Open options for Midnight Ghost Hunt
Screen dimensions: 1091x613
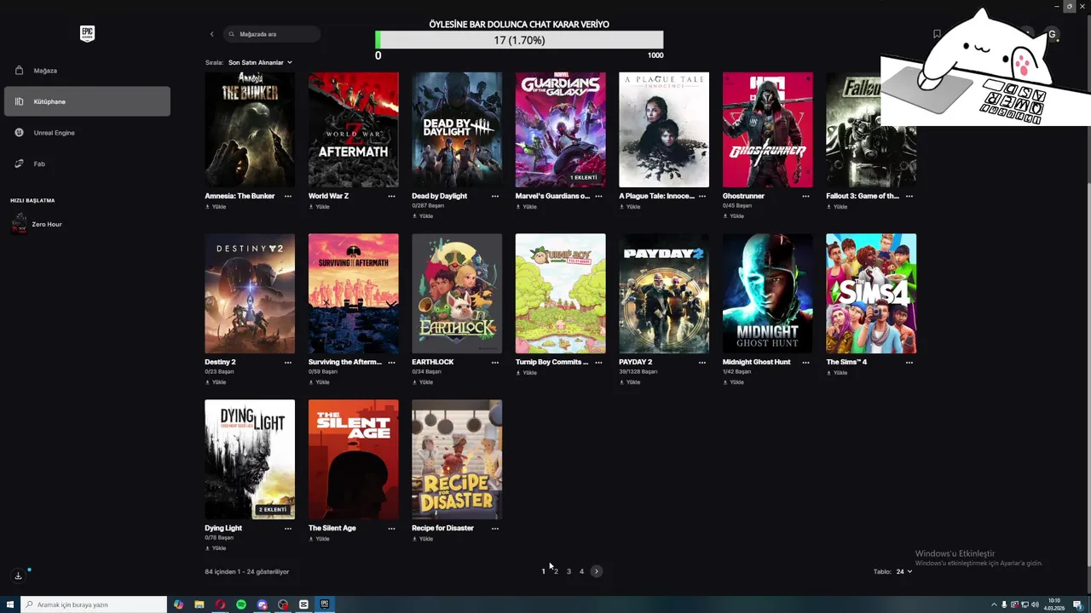coord(805,362)
